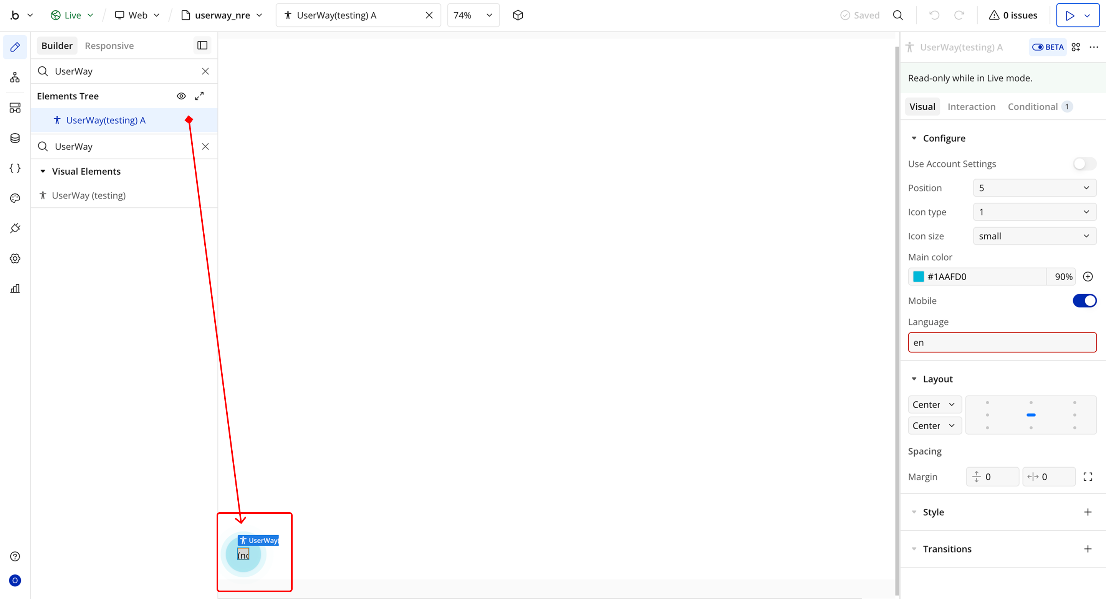This screenshot has height=599, width=1106.
Task: Switch to the Interaction tab
Action: tap(971, 106)
